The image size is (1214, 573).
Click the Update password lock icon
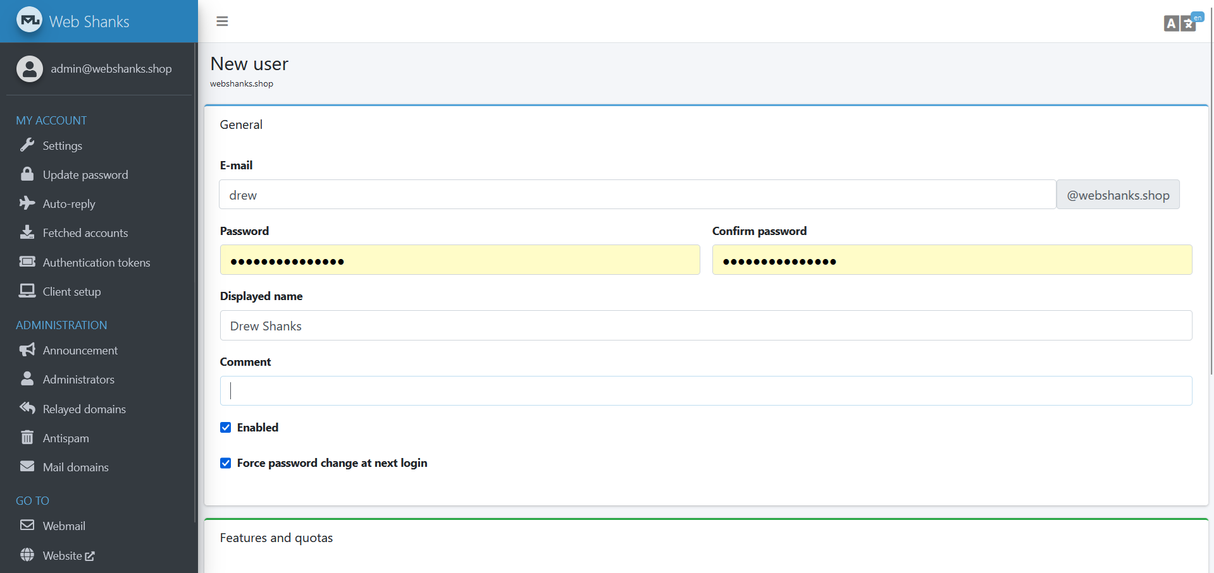27,174
